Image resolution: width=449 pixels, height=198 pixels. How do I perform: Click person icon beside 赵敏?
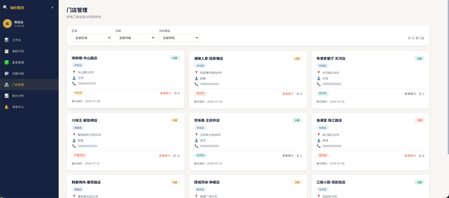196,78
